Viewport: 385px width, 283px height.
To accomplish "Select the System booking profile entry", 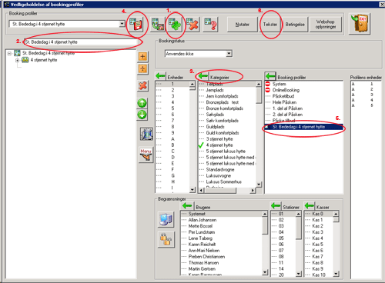I will pyautogui.click(x=279, y=84).
